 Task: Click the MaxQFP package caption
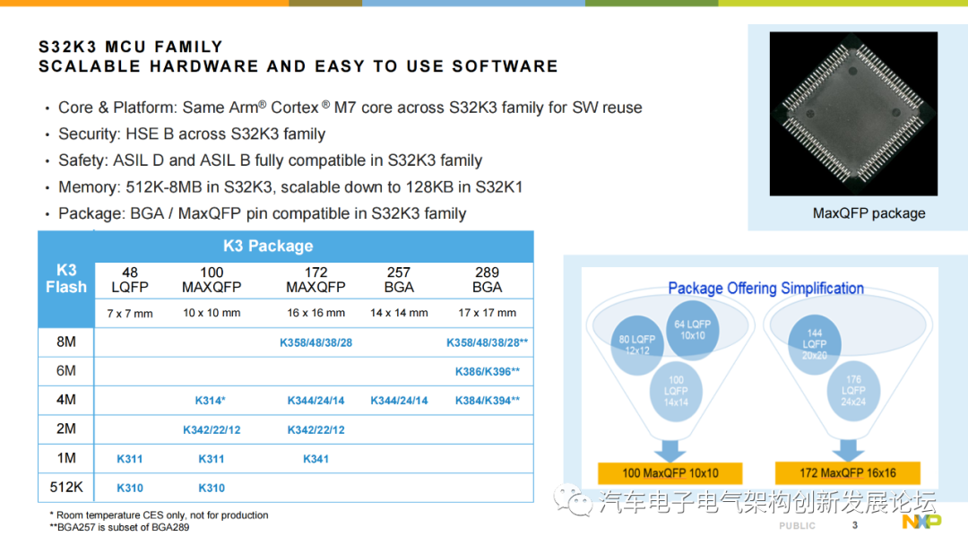coord(869,213)
